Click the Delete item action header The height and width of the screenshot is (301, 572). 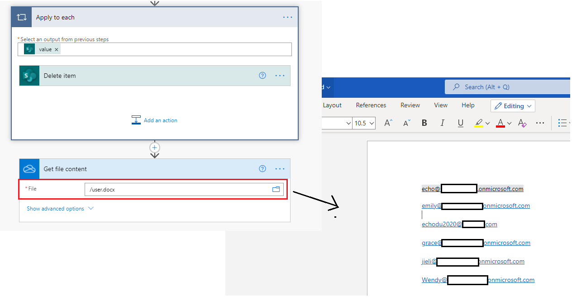(x=155, y=76)
